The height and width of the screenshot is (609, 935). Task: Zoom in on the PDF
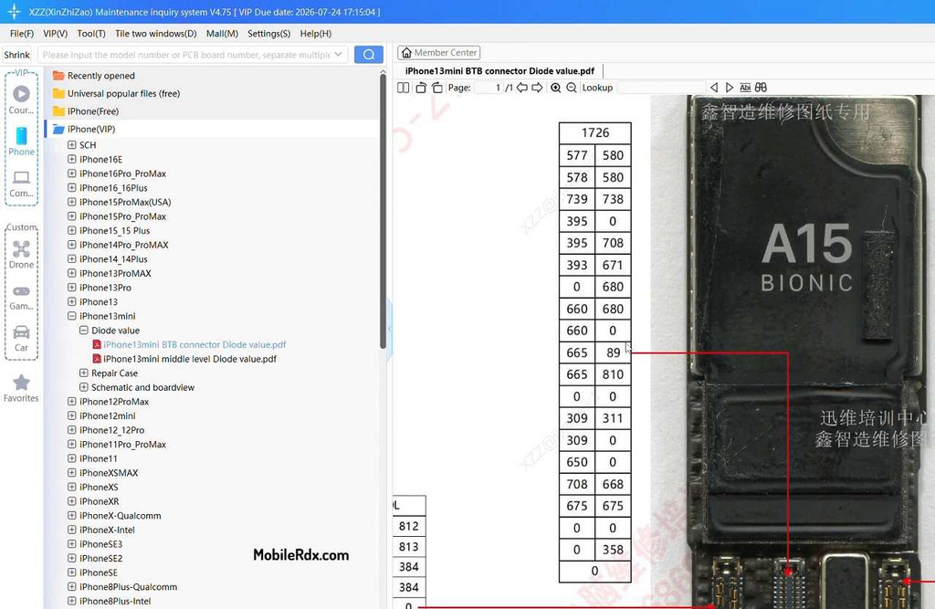click(x=556, y=88)
